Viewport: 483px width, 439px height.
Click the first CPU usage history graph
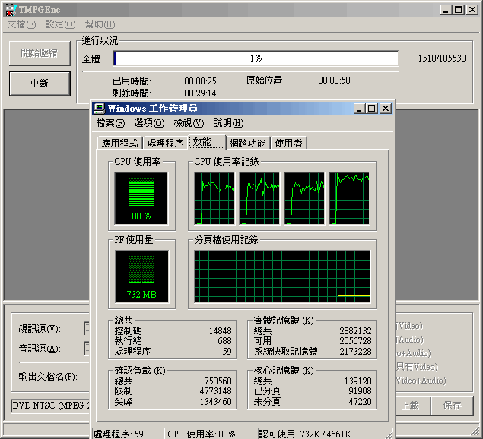pos(214,198)
